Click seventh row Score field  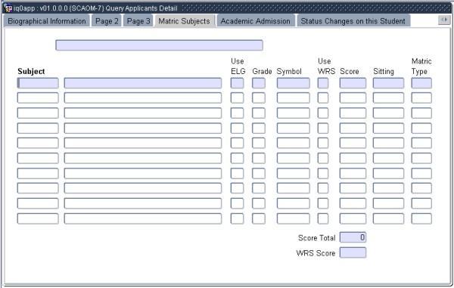pos(353,174)
